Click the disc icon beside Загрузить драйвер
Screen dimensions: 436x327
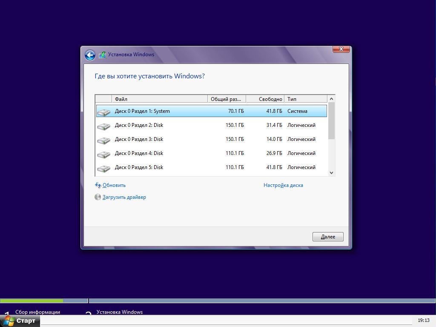[x=98, y=197]
